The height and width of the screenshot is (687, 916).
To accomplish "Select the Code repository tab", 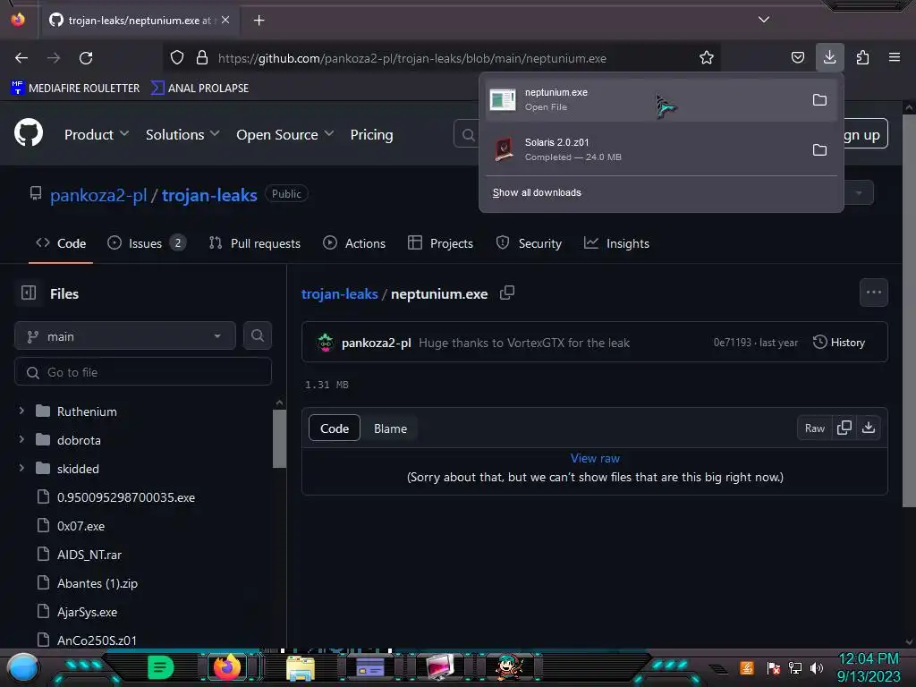I will tap(61, 243).
